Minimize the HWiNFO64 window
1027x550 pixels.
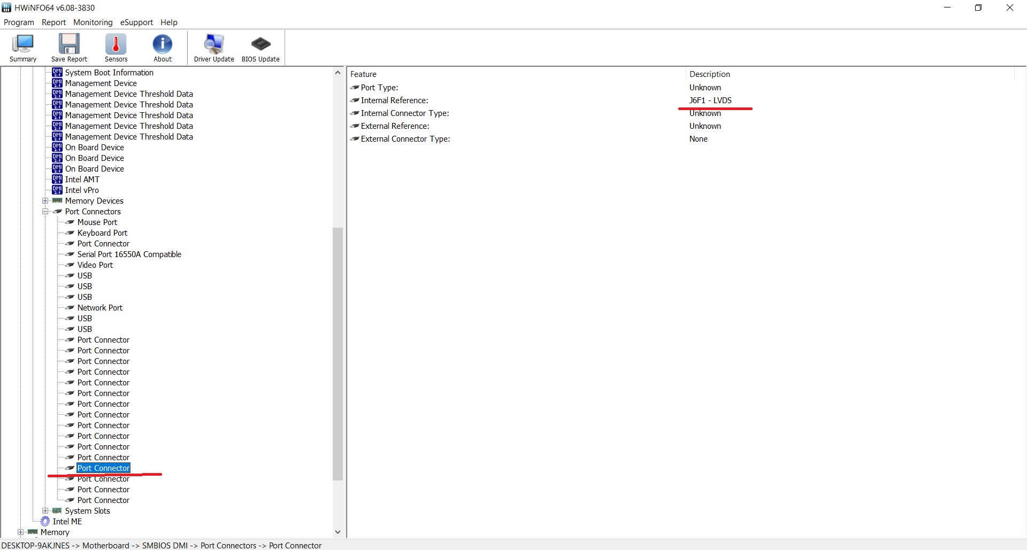tap(947, 7)
